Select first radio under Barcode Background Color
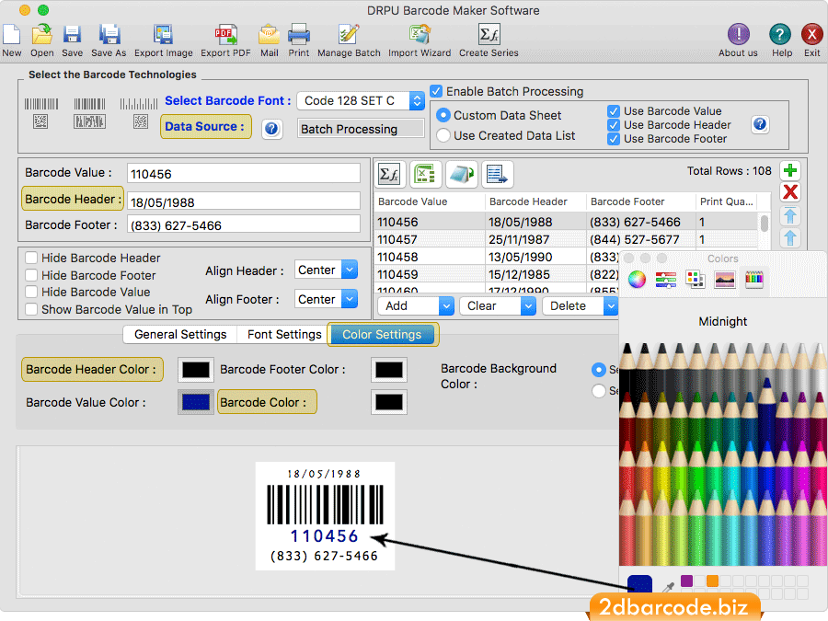This screenshot has height=621, width=828. click(x=598, y=370)
